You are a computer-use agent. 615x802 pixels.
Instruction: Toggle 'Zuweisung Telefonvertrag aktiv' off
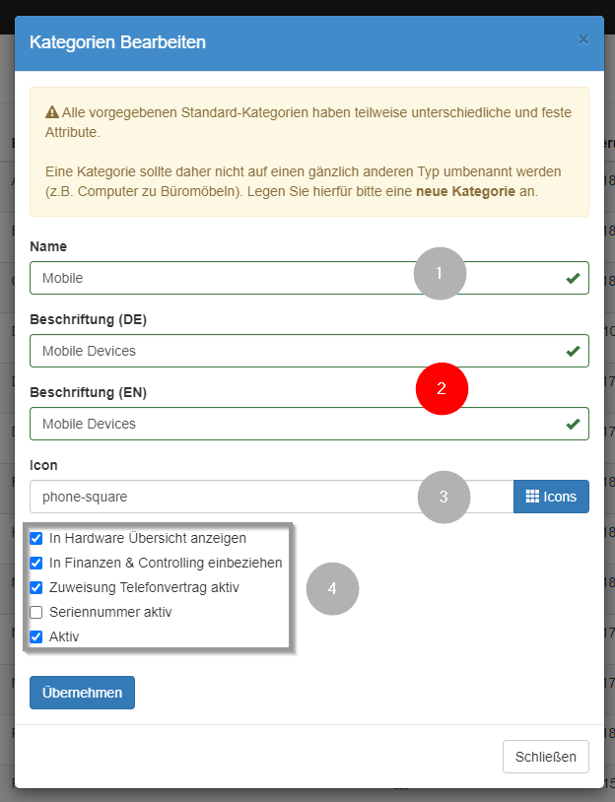point(36,587)
